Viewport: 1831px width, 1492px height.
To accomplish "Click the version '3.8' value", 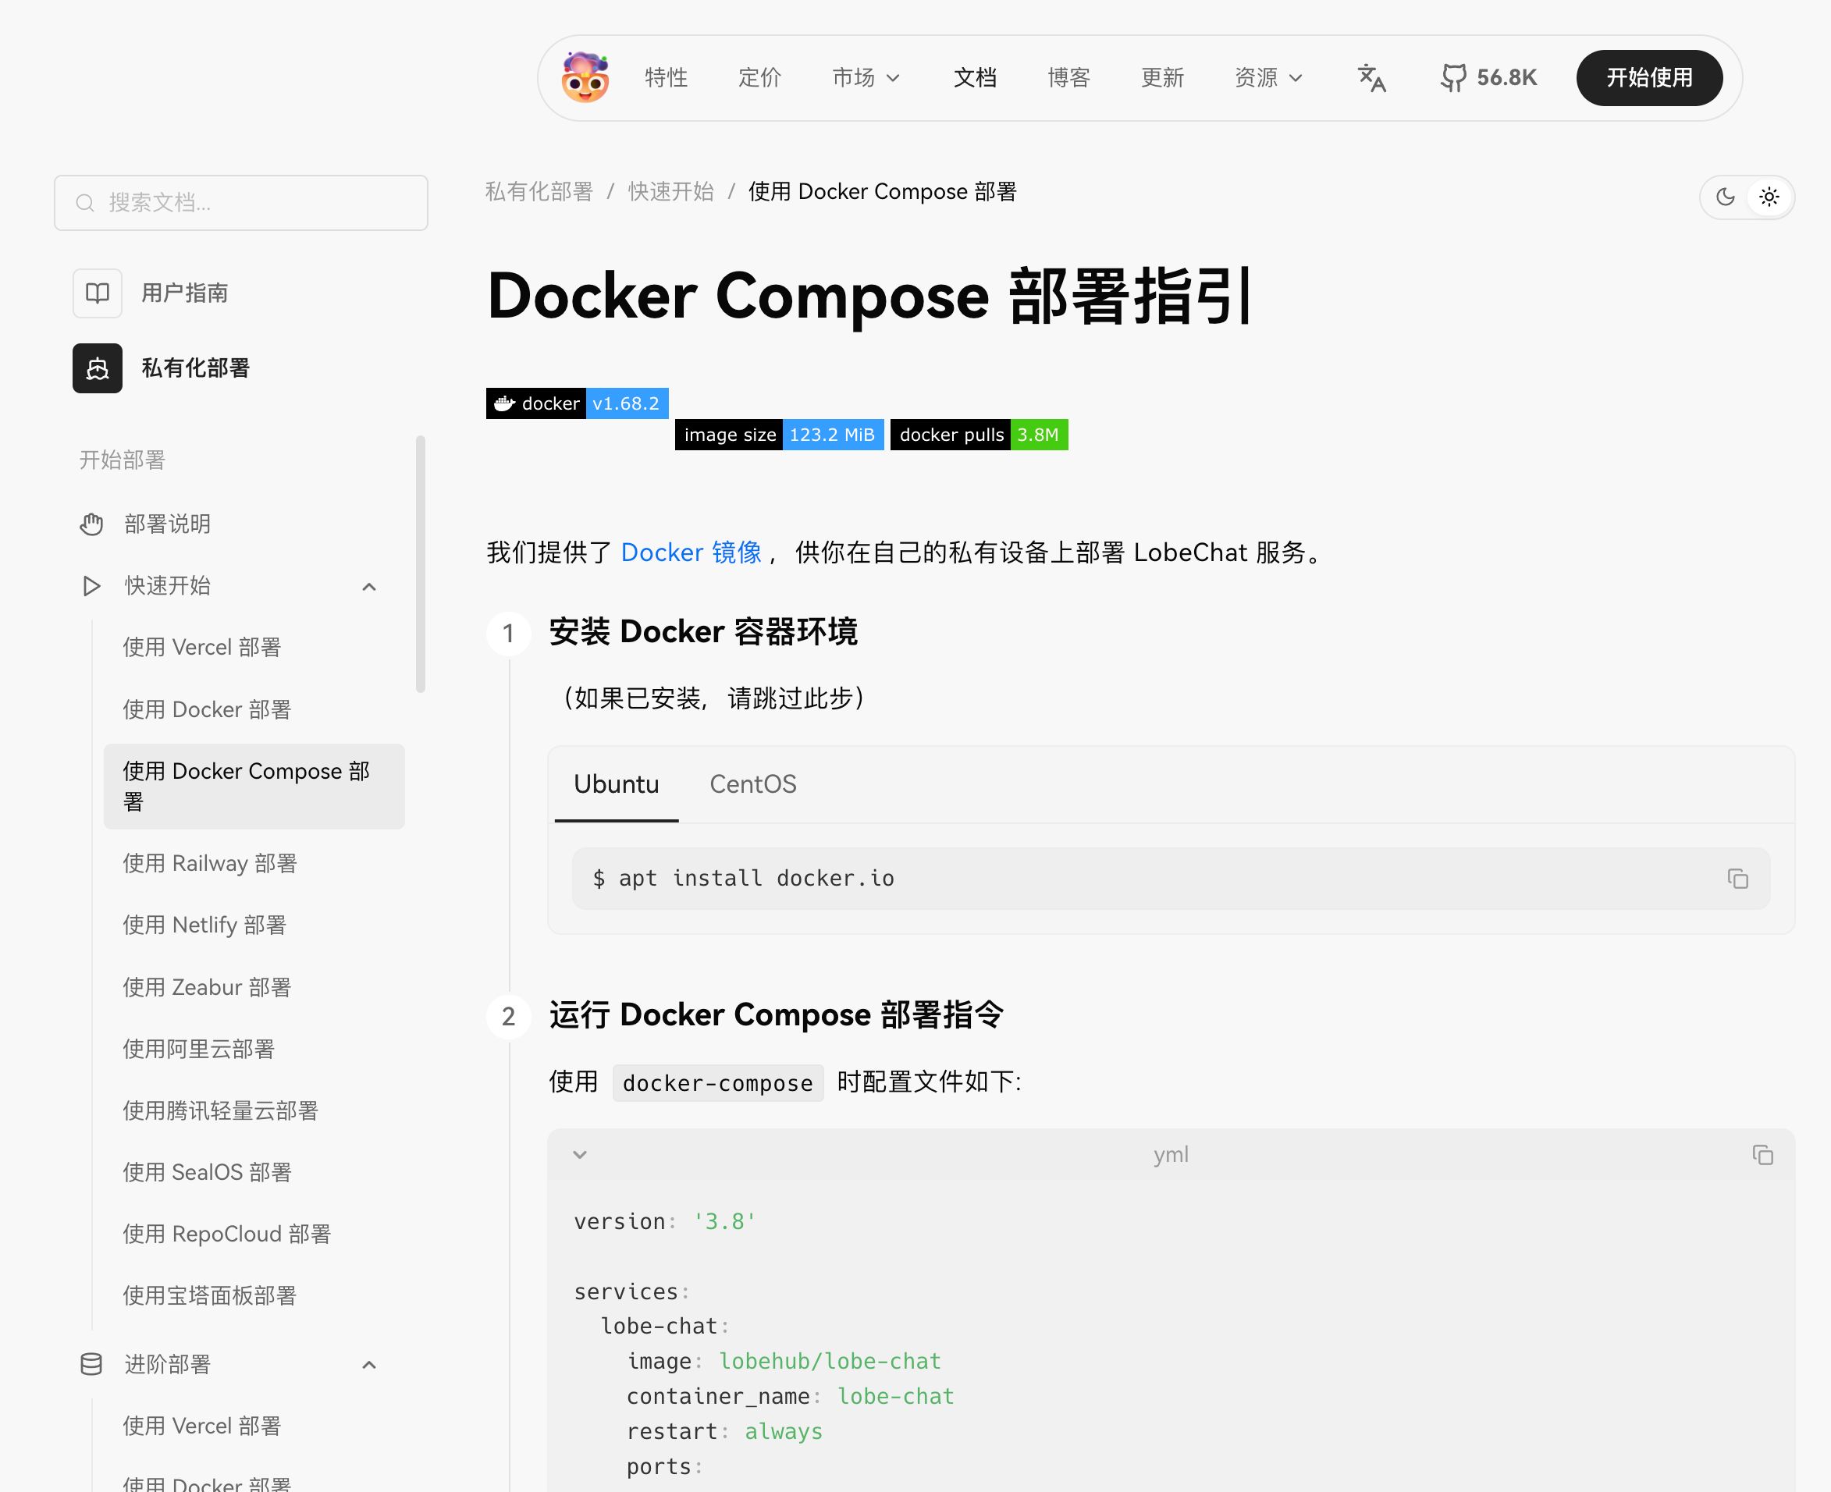I will pyautogui.click(x=724, y=1221).
